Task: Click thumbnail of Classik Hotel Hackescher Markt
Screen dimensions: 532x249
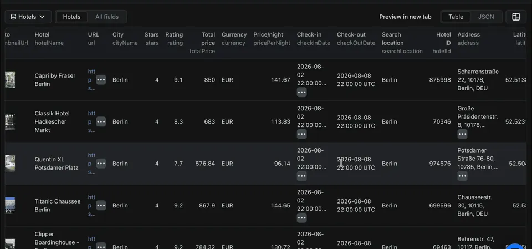Action: (10, 121)
